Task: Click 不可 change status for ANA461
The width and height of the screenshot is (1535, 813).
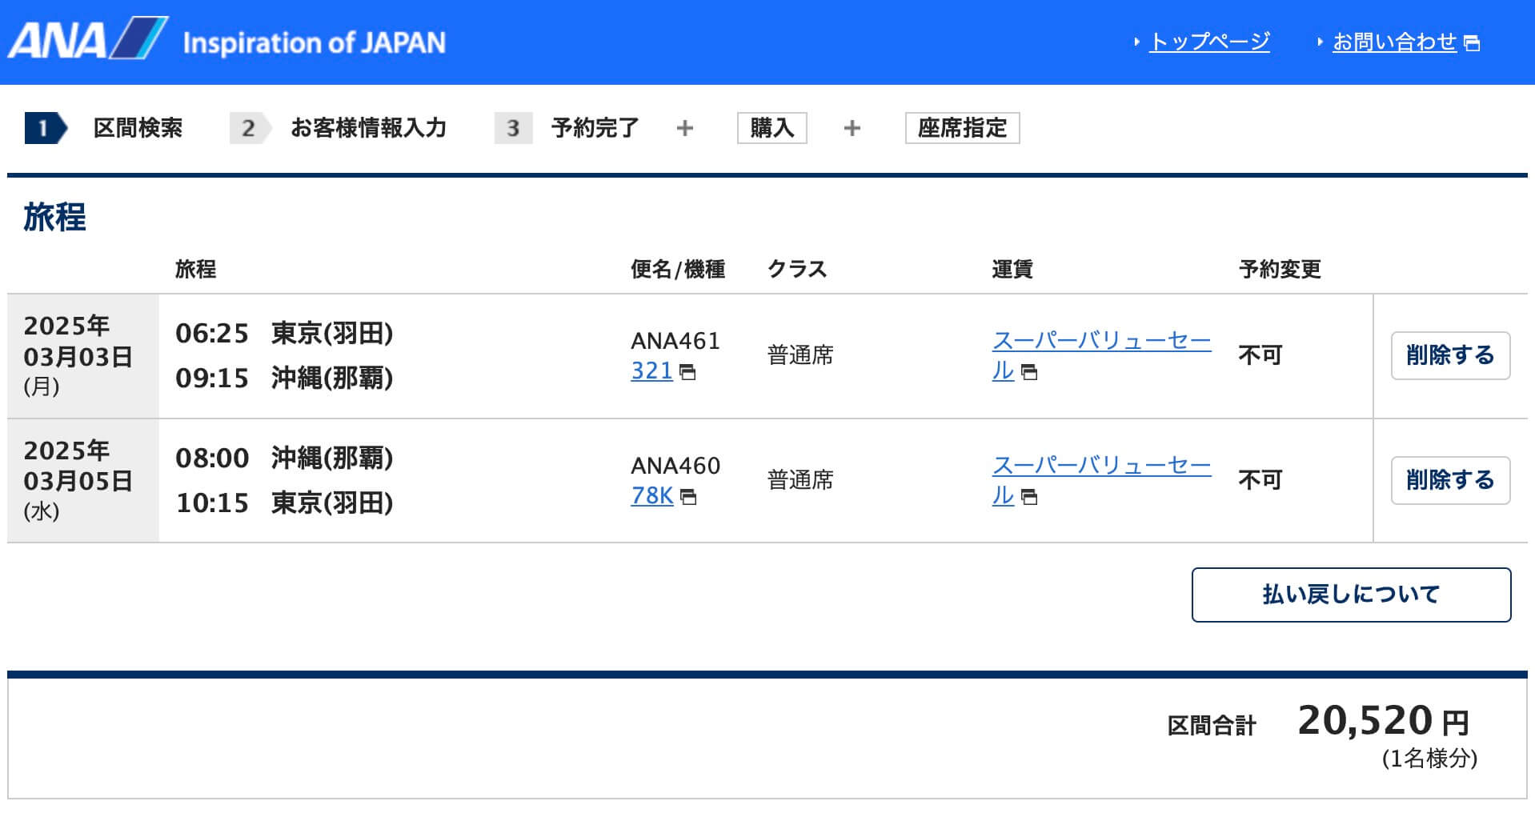Action: tap(1260, 355)
